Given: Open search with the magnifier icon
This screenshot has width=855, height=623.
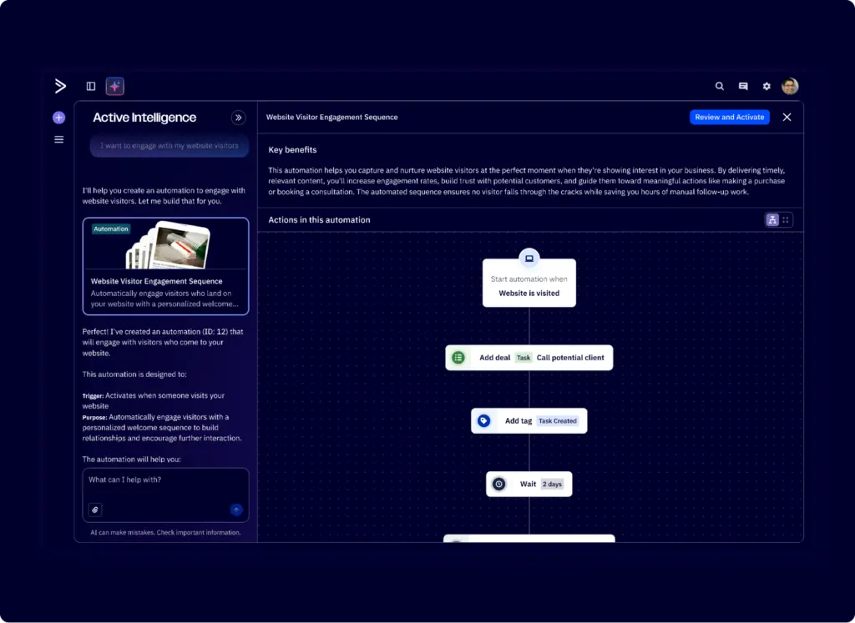Looking at the screenshot, I should (719, 86).
